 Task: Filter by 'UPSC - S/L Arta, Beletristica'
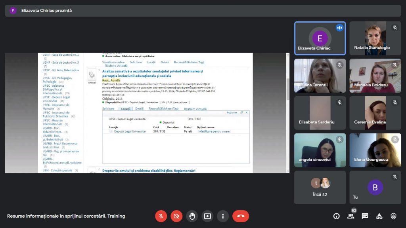click(61, 70)
